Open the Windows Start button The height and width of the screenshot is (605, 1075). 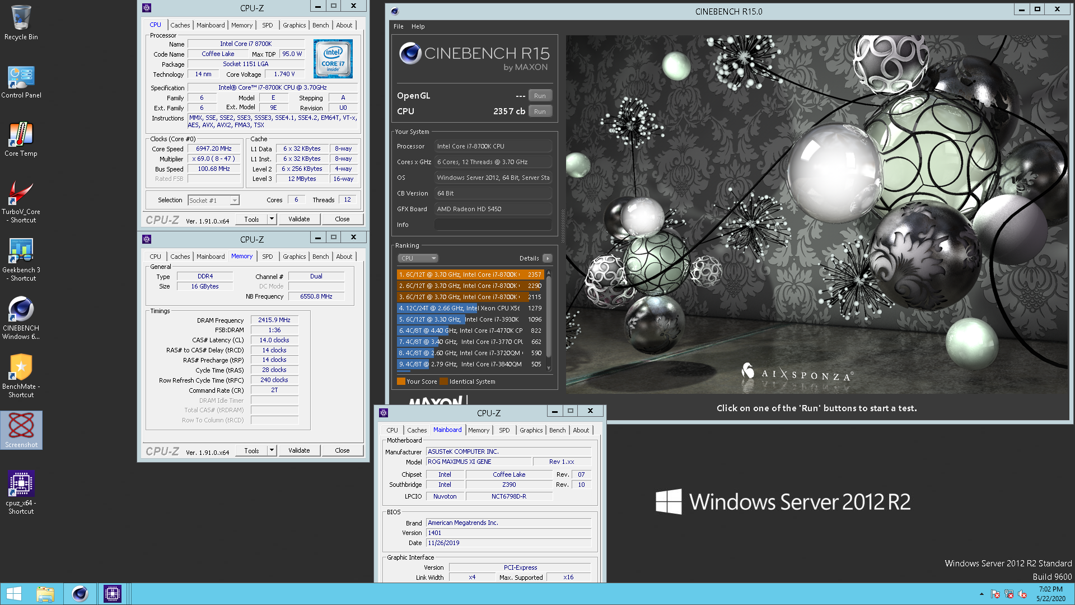pos(13,594)
